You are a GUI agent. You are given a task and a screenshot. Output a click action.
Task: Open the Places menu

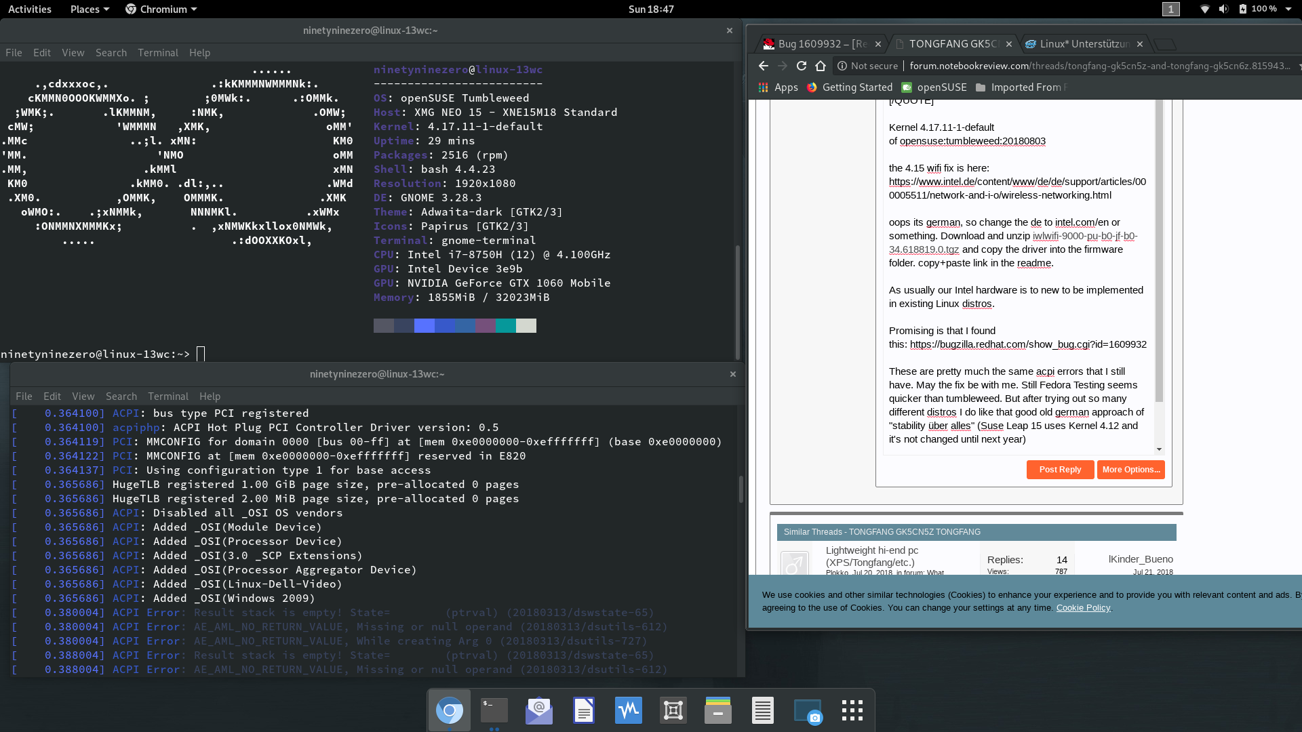click(90, 9)
